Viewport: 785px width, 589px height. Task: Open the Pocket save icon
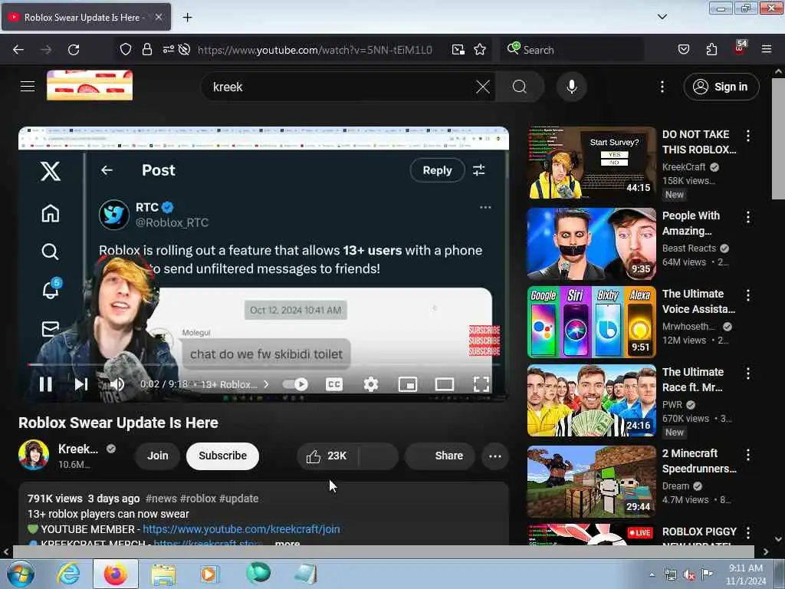click(x=684, y=50)
